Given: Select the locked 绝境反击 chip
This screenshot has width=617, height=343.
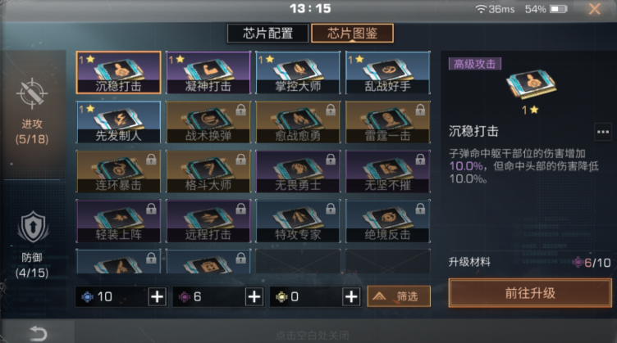Looking at the screenshot, I should point(387,221).
